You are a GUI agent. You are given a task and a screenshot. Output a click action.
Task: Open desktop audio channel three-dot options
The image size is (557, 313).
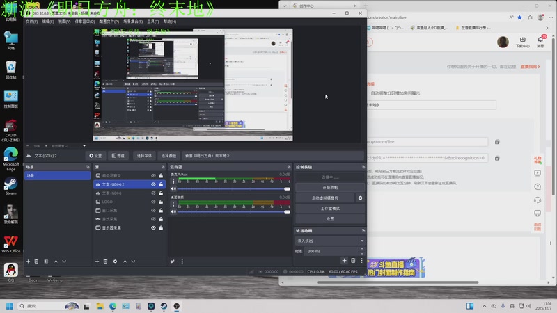tap(173, 204)
